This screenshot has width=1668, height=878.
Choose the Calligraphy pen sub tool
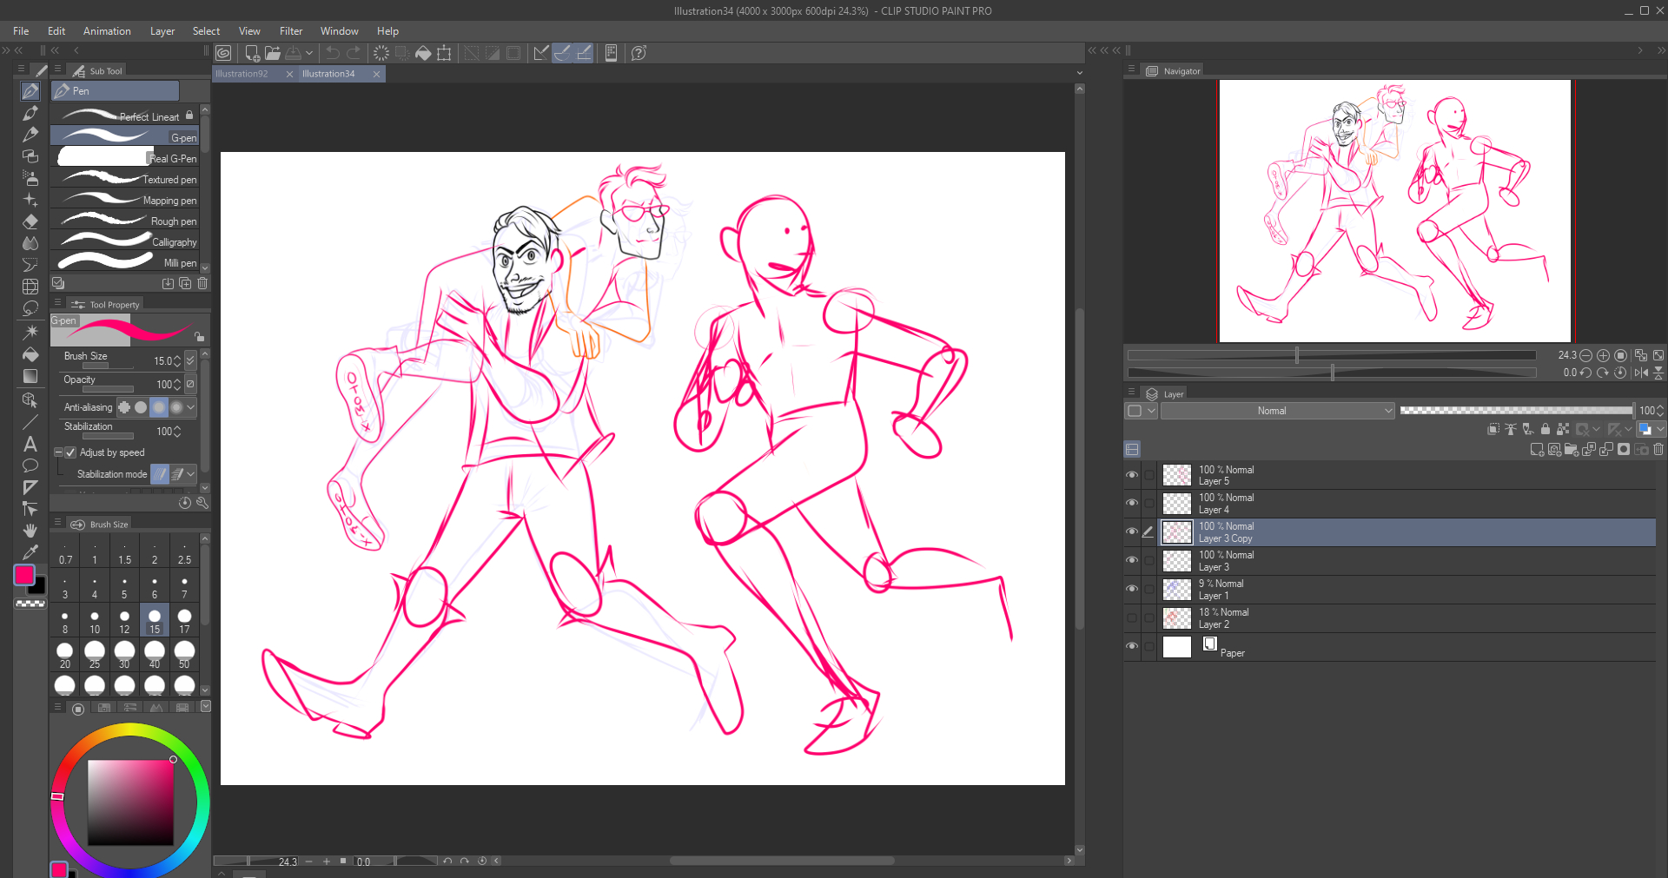coord(126,241)
